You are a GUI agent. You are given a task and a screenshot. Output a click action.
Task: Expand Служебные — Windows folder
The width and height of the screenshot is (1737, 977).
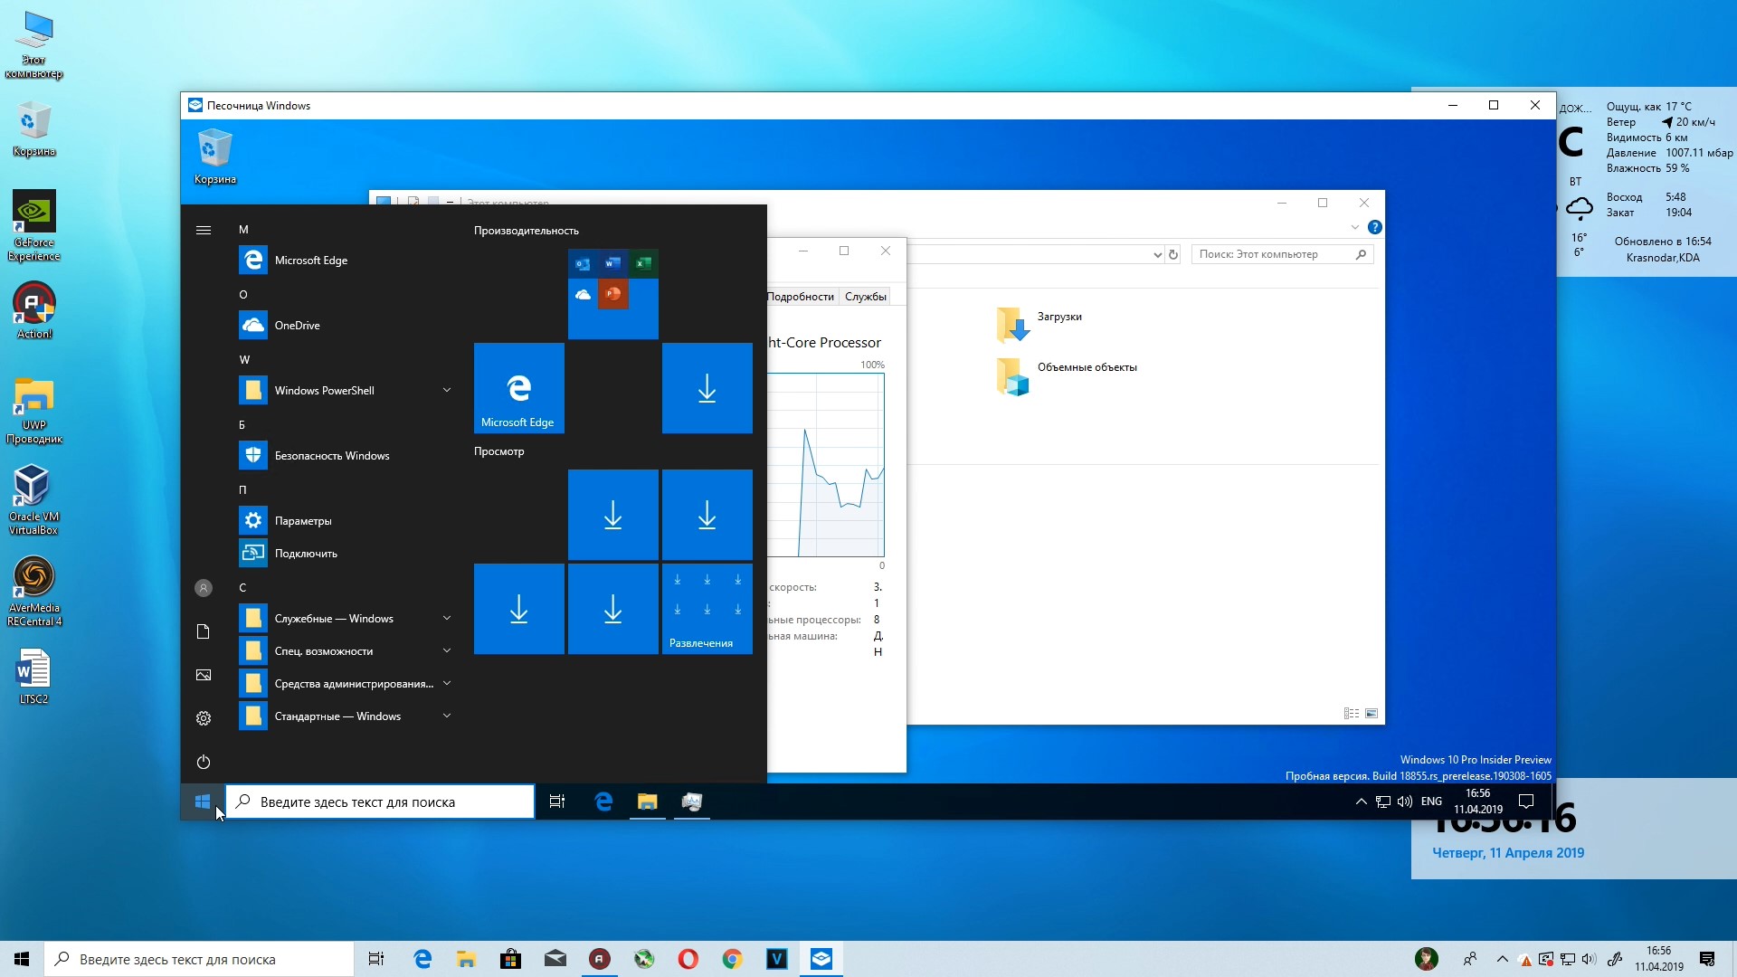click(x=447, y=619)
